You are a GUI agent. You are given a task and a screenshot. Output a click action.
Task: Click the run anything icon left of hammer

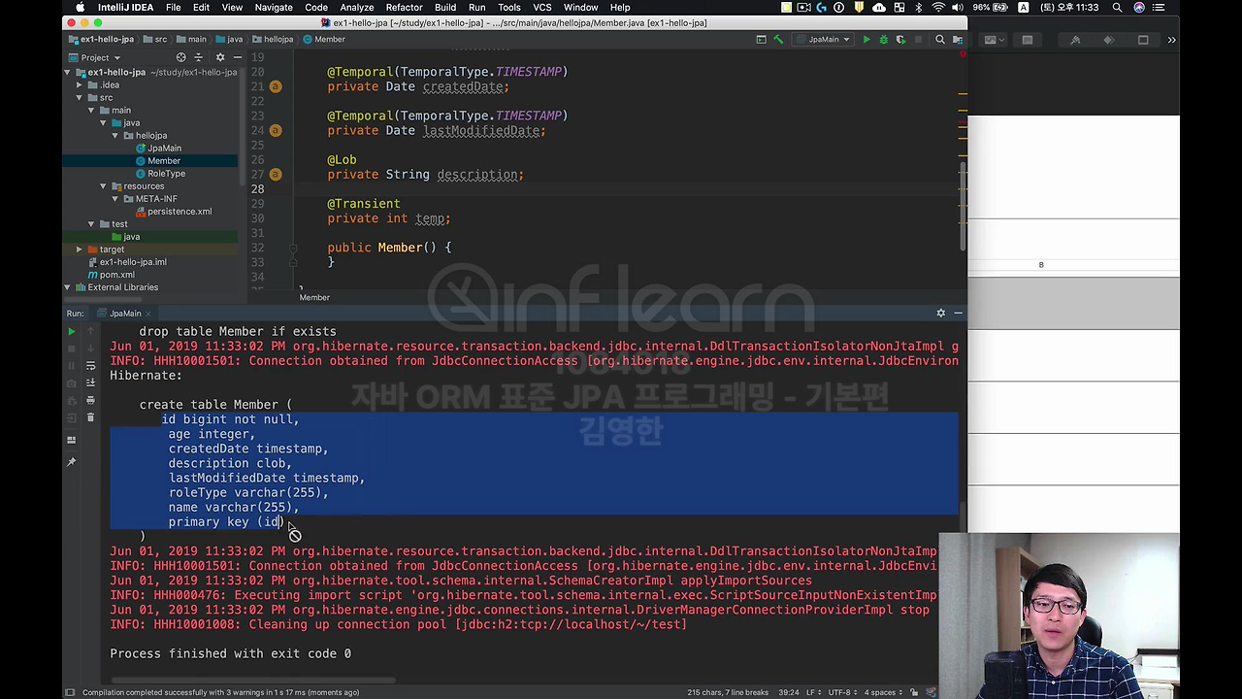(761, 40)
